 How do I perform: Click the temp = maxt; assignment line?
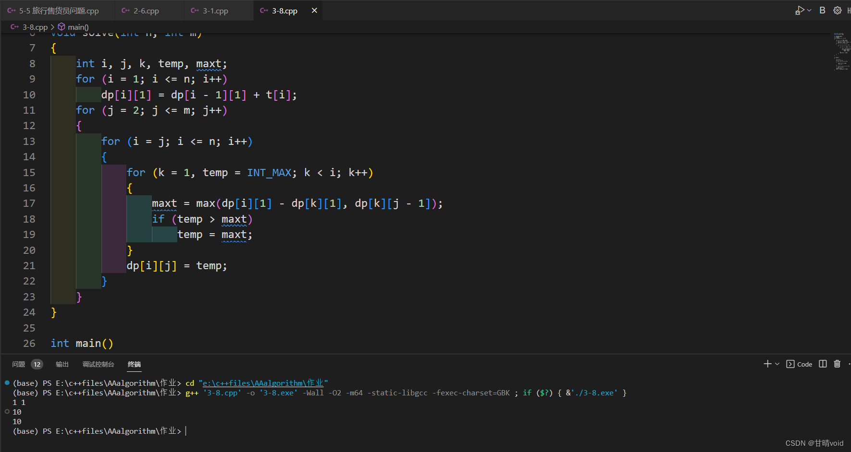point(215,235)
